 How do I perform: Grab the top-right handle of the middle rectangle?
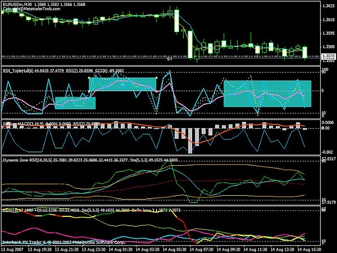(156, 78)
